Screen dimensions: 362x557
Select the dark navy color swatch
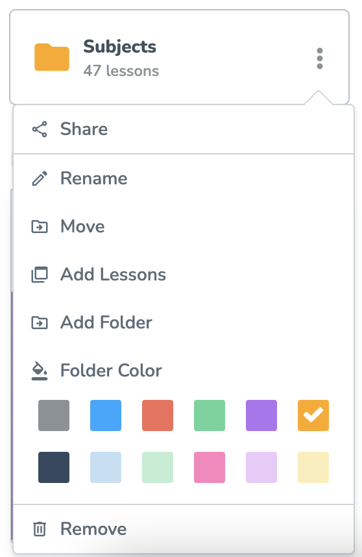(x=54, y=467)
